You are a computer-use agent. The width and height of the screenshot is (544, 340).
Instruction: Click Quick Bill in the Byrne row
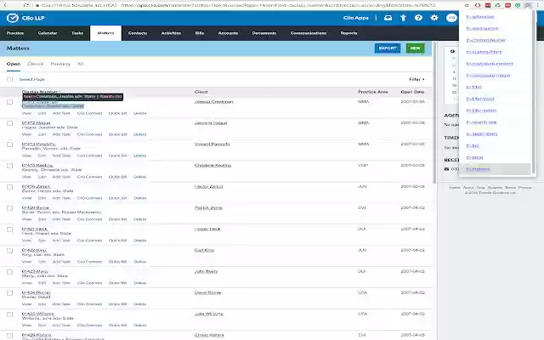point(117,219)
